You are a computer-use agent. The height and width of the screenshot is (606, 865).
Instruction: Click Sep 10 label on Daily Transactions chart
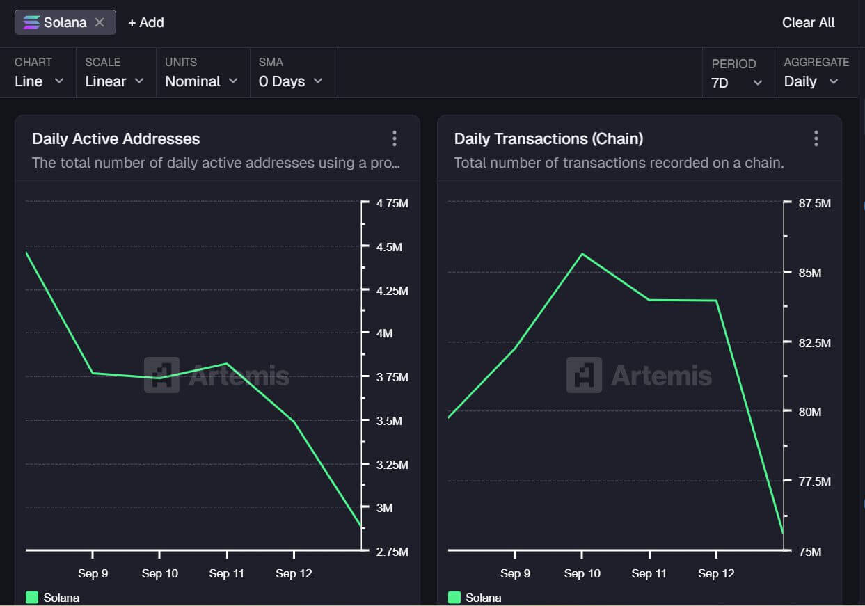582,573
